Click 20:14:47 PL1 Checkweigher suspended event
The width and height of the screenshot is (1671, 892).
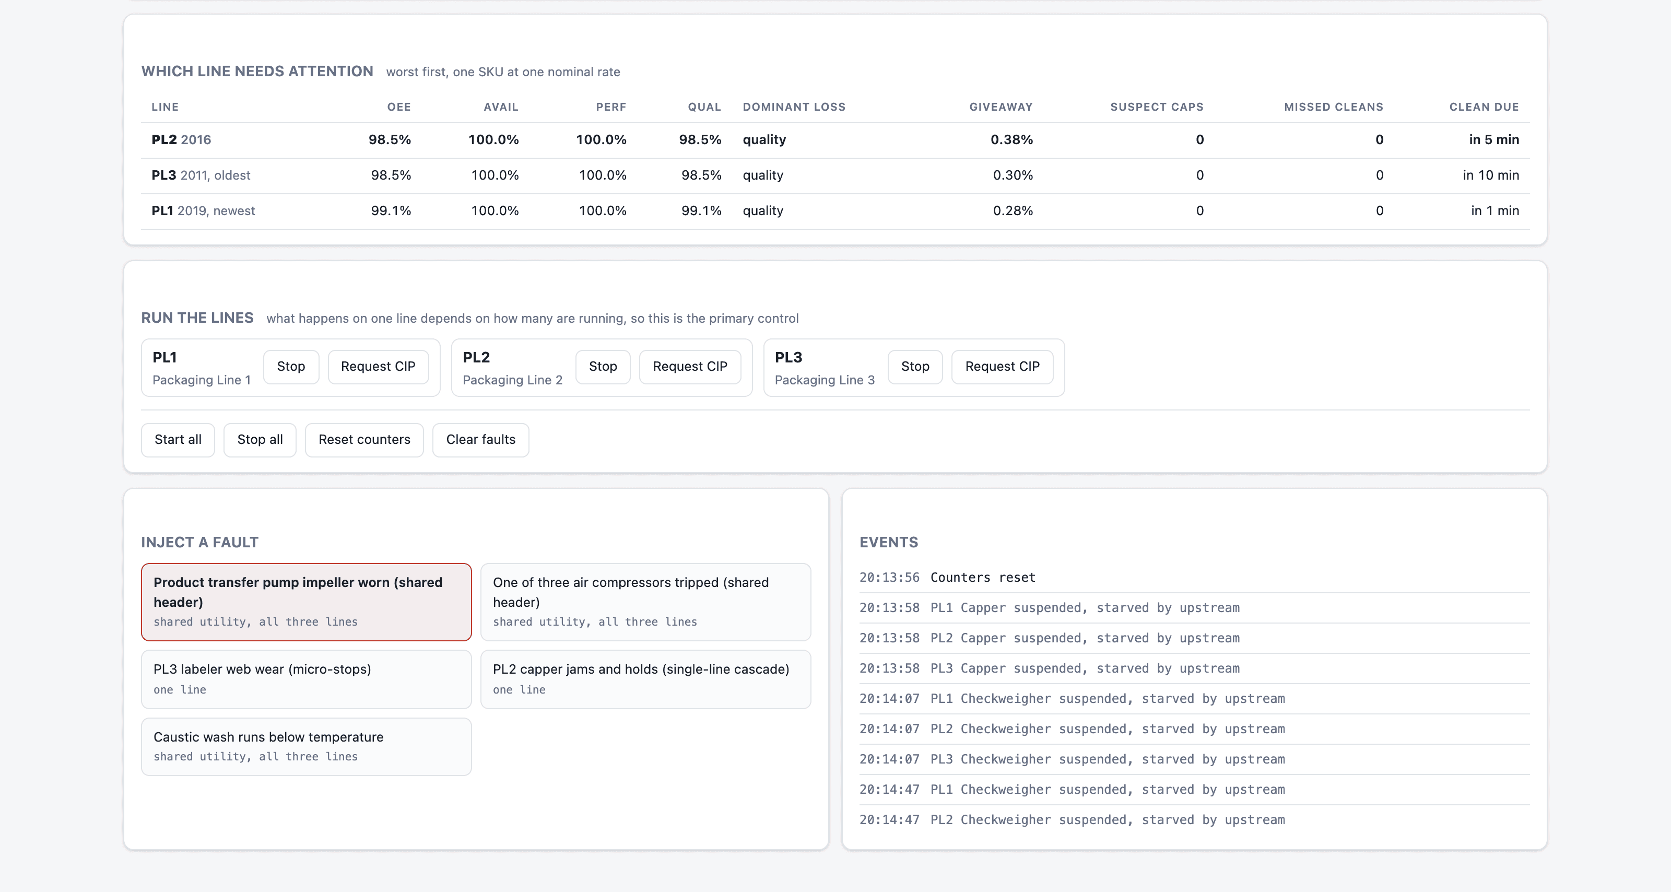tap(1194, 790)
